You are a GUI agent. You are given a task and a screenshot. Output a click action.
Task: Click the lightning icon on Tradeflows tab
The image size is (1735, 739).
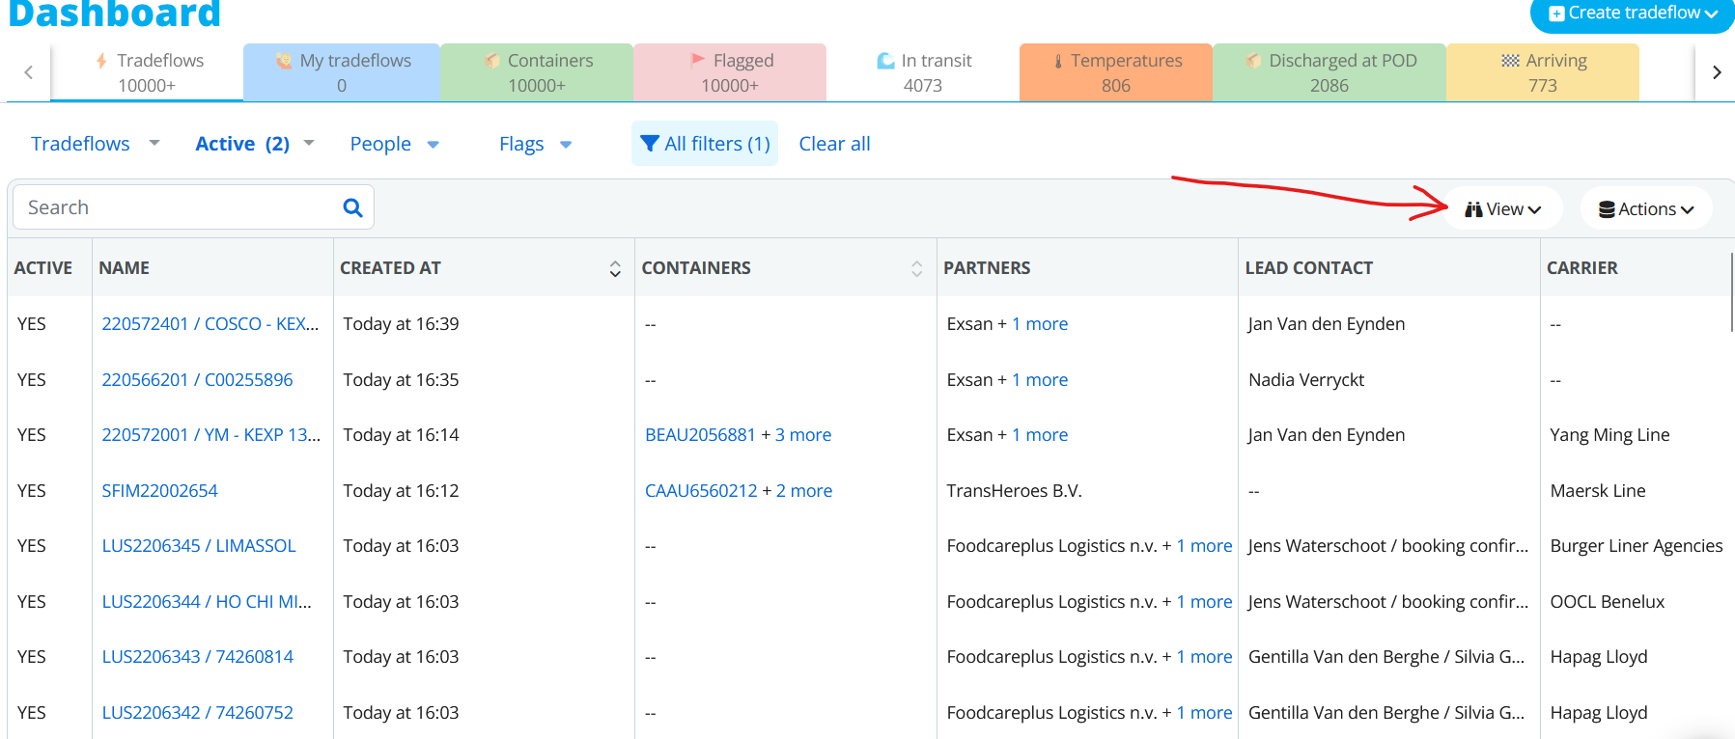tap(101, 61)
